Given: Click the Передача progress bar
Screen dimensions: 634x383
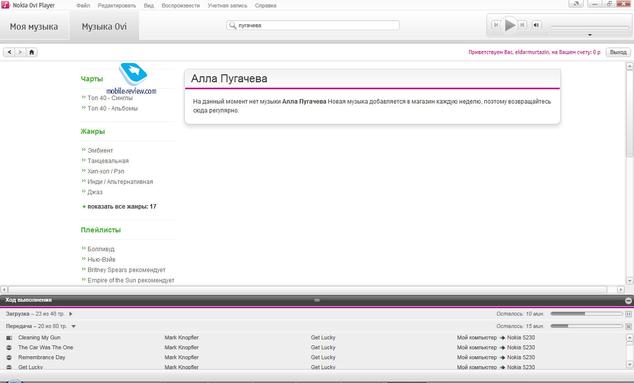Looking at the screenshot, I should (586, 326).
